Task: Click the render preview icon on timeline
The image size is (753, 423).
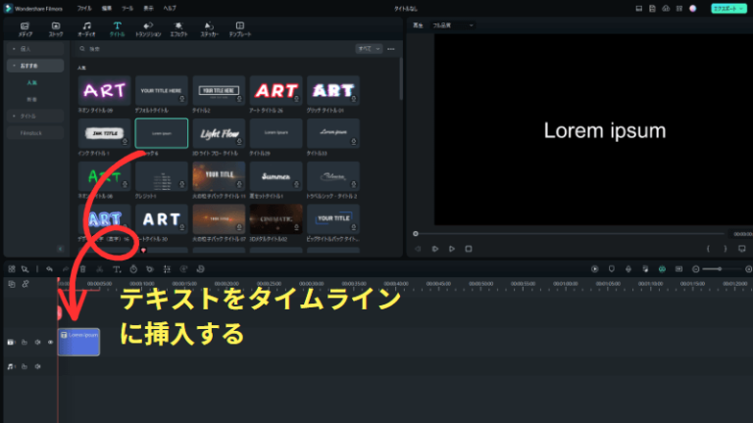Action: [594, 269]
